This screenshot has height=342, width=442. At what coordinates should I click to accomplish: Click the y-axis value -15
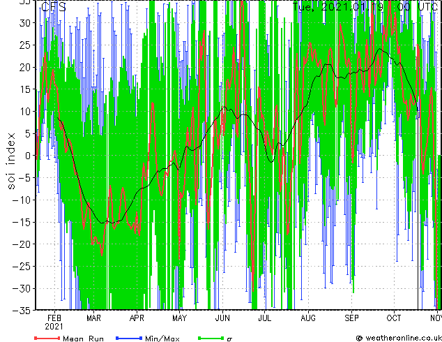(22, 222)
